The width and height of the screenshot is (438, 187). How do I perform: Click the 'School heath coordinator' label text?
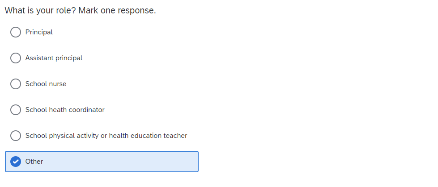click(65, 110)
